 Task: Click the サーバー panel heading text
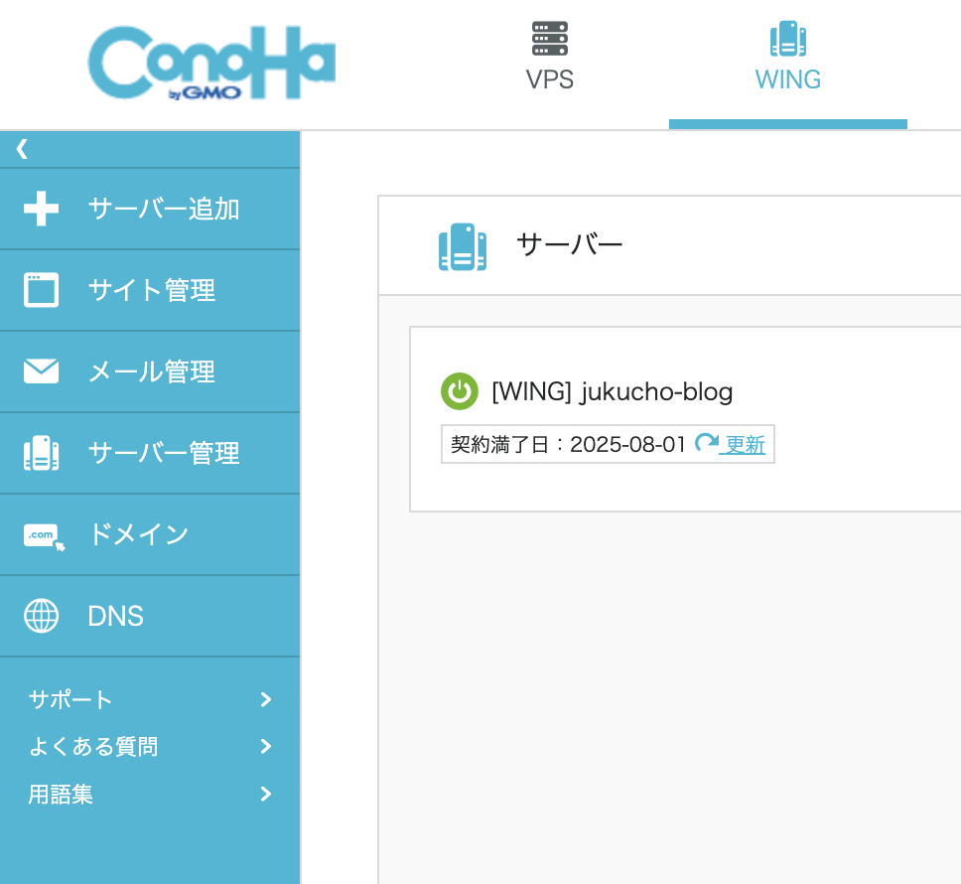click(x=570, y=244)
